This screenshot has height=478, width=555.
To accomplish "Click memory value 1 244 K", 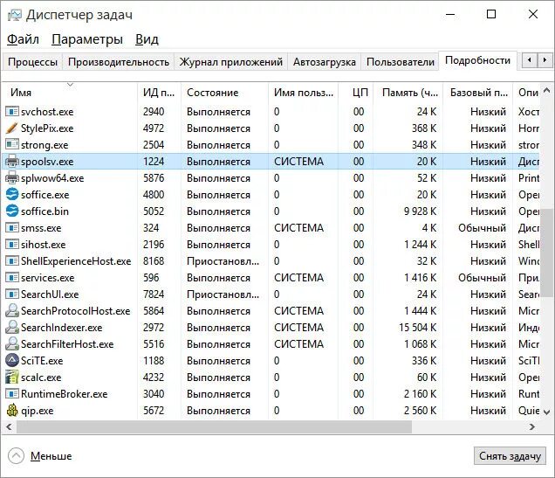I will coord(420,245).
